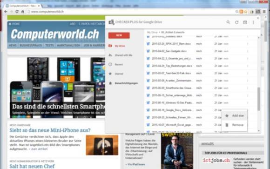Image resolution: width=270 pixels, height=169 pixels.
Task: Choose Add star from the context menu
Action: click(235, 115)
